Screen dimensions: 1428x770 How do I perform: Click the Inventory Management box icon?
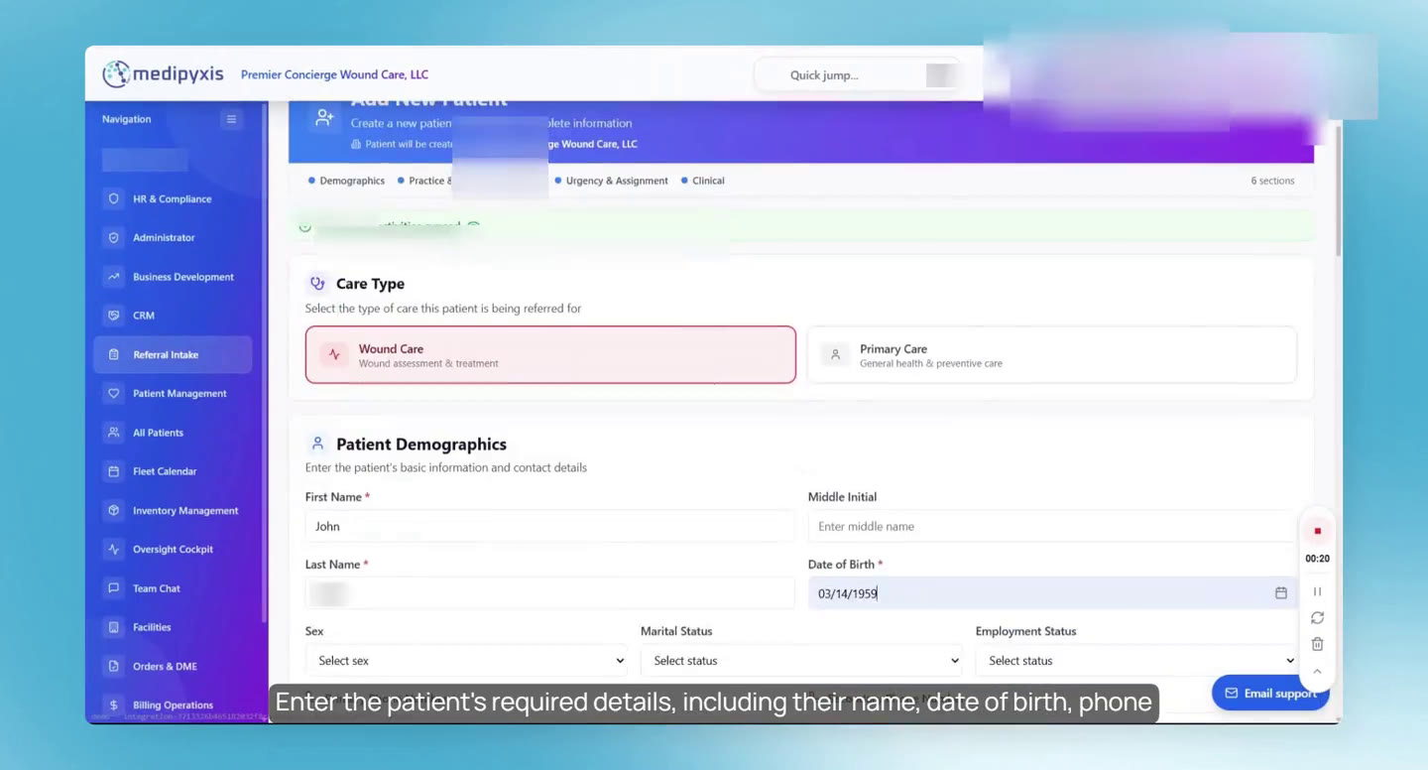(x=113, y=510)
